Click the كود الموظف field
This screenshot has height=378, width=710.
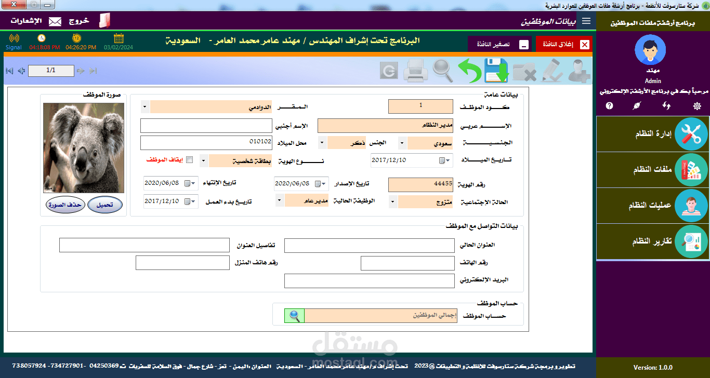(x=422, y=106)
